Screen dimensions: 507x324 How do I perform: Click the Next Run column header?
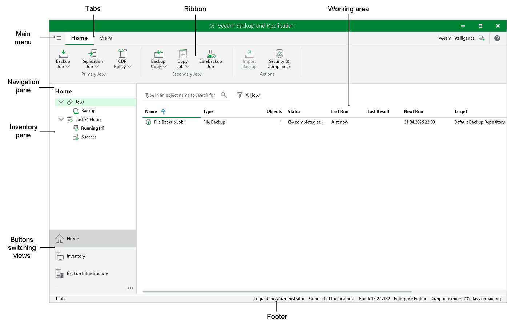coord(414,112)
